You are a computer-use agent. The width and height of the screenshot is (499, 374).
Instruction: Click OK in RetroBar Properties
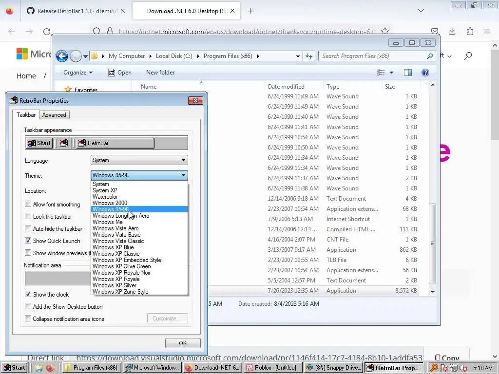(x=183, y=343)
